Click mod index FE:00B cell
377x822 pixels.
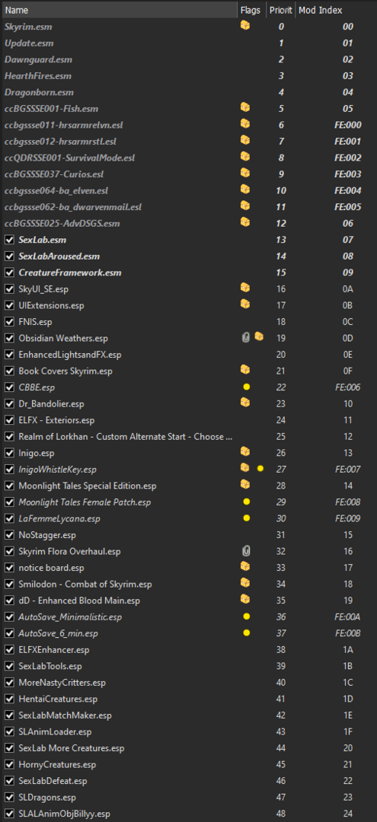pos(348,634)
